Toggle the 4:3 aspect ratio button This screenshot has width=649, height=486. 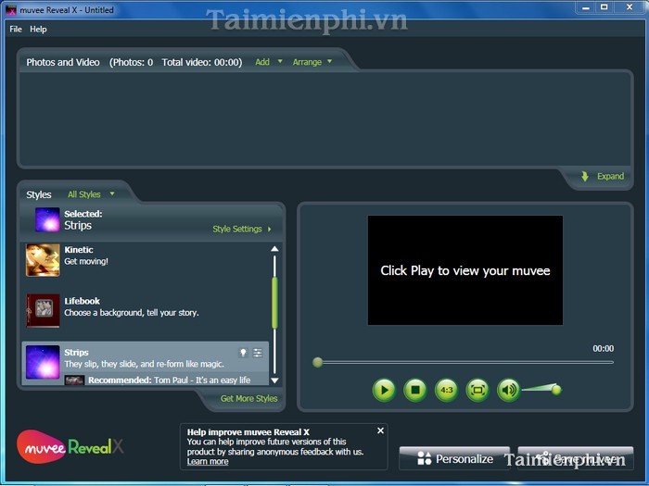tap(447, 390)
